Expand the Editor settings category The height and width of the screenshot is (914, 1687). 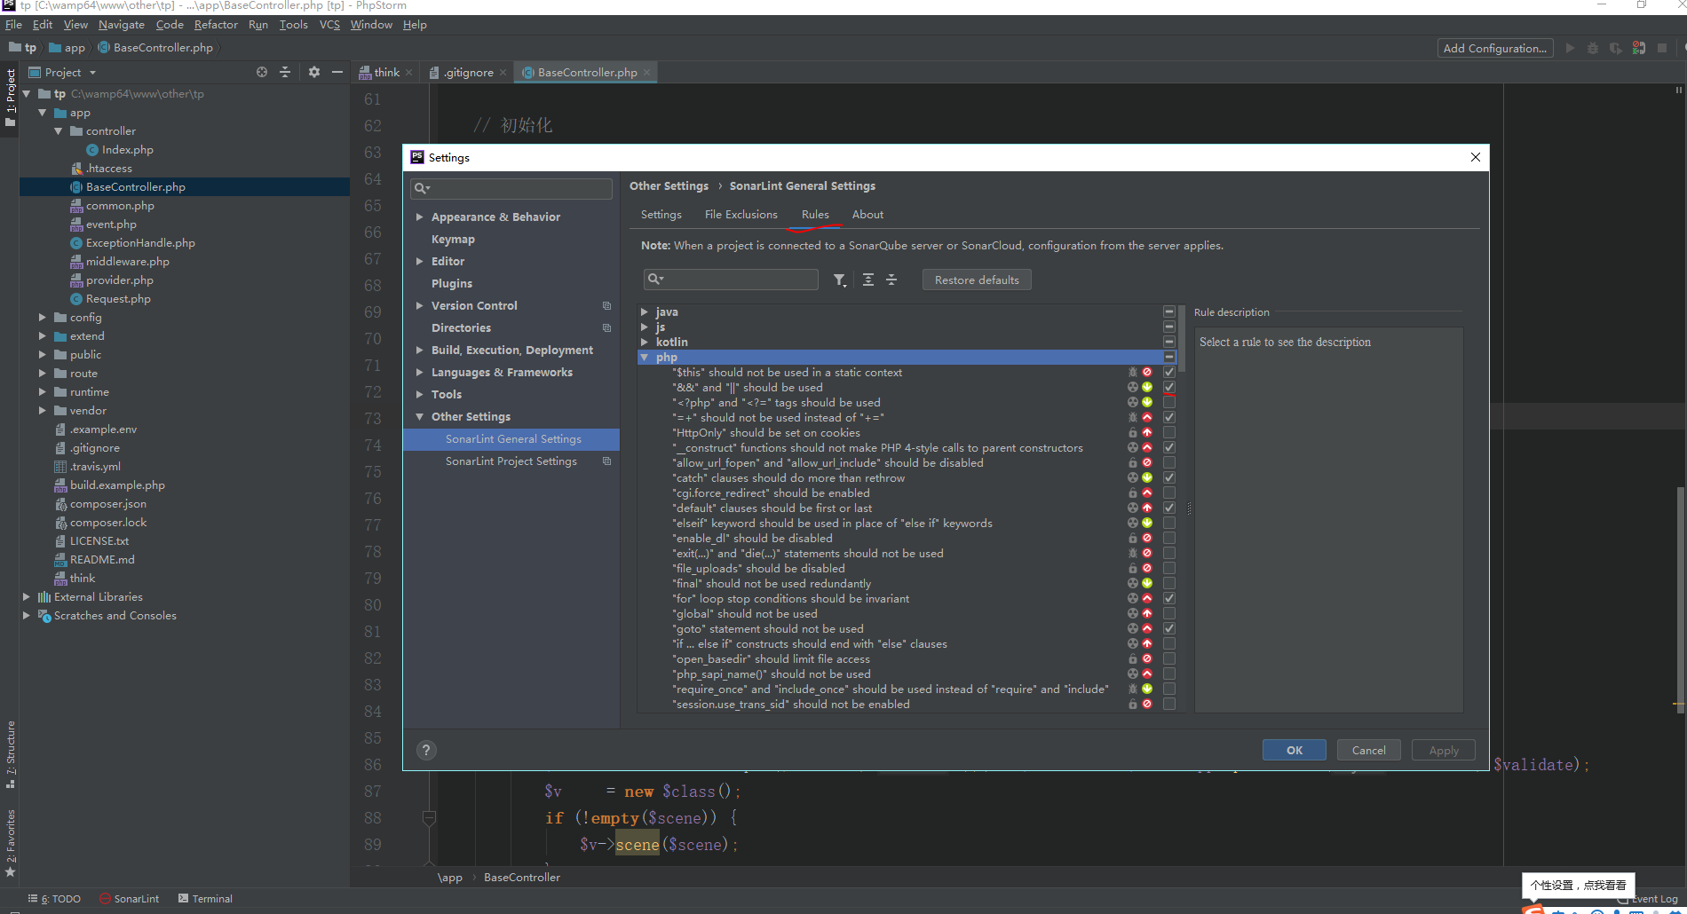pyautogui.click(x=419, y=262)
